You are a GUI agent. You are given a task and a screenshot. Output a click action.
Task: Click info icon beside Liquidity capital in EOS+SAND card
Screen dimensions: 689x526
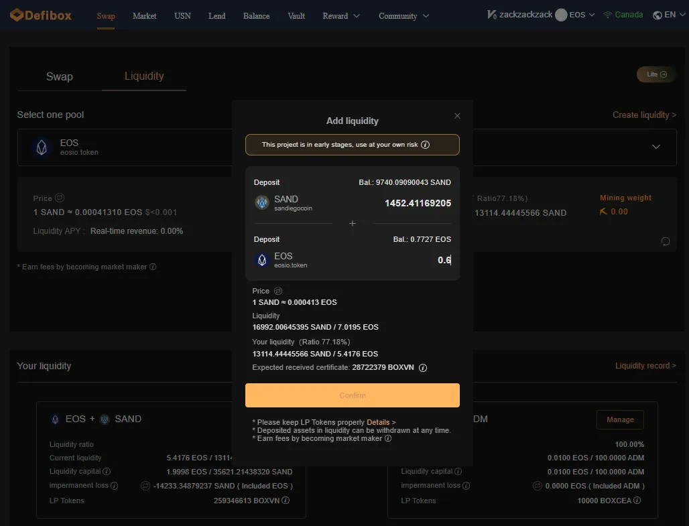(x=107, y=471)
